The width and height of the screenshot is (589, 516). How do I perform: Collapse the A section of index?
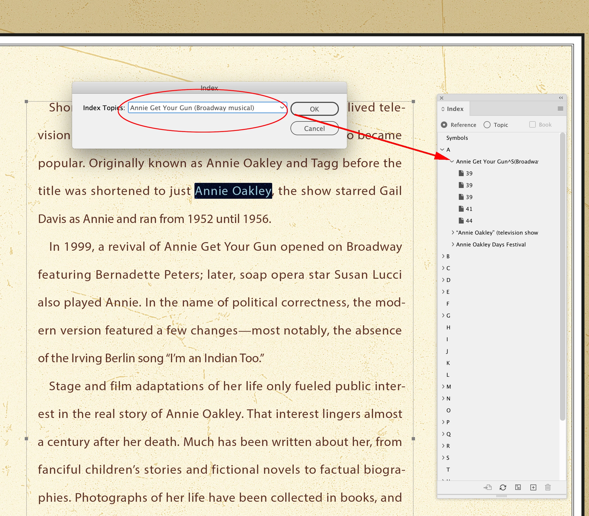442,149
